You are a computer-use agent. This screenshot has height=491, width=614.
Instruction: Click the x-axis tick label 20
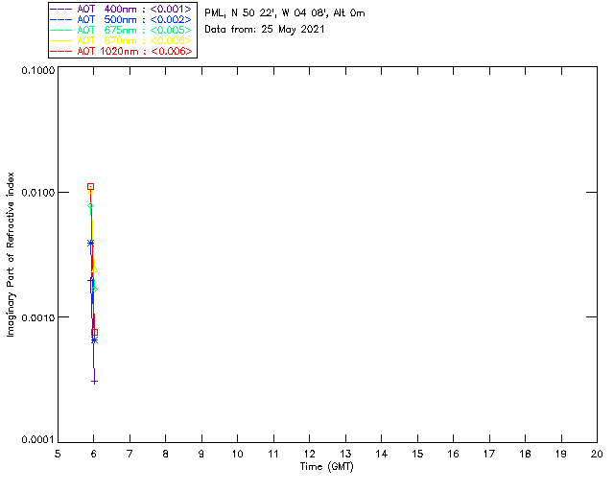point(597,455)
